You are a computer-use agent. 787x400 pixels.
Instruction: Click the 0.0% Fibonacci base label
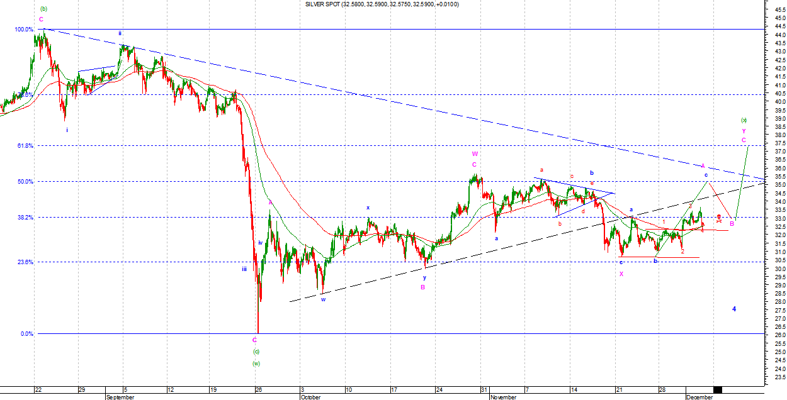pos(26,334)
